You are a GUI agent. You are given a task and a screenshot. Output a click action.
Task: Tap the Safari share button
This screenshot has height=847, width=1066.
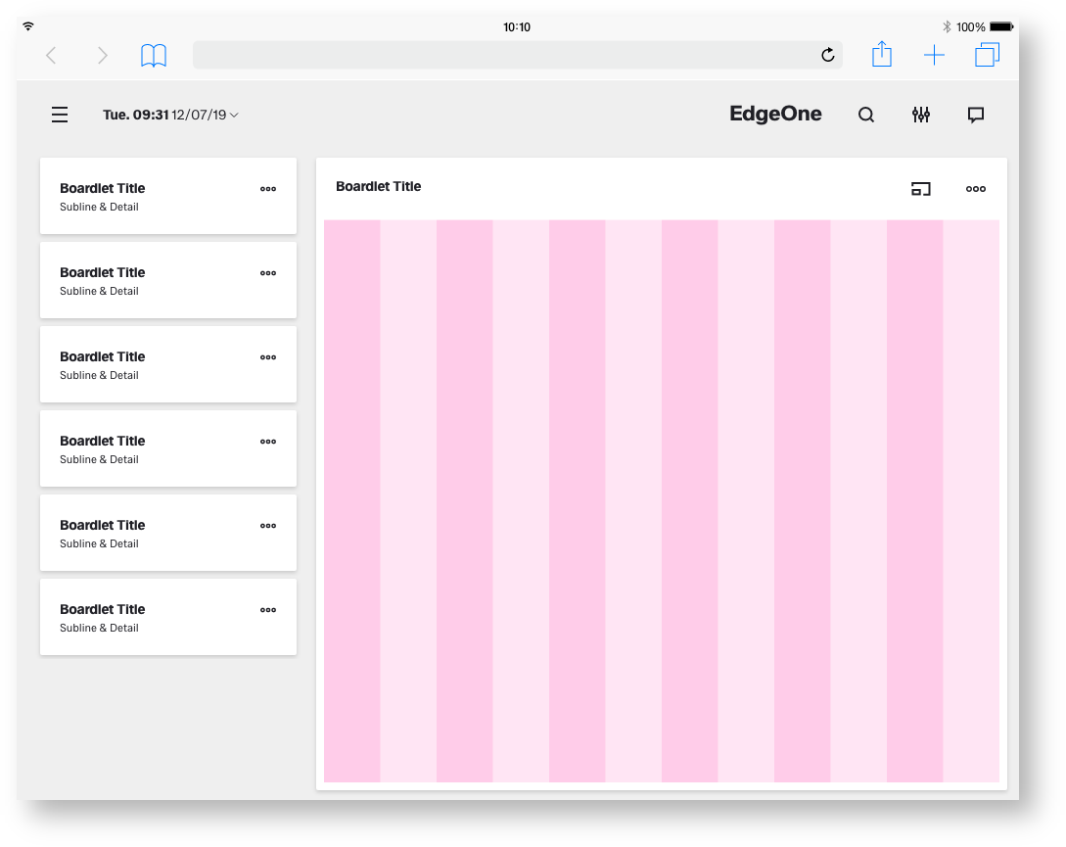[x=882, y=55]
